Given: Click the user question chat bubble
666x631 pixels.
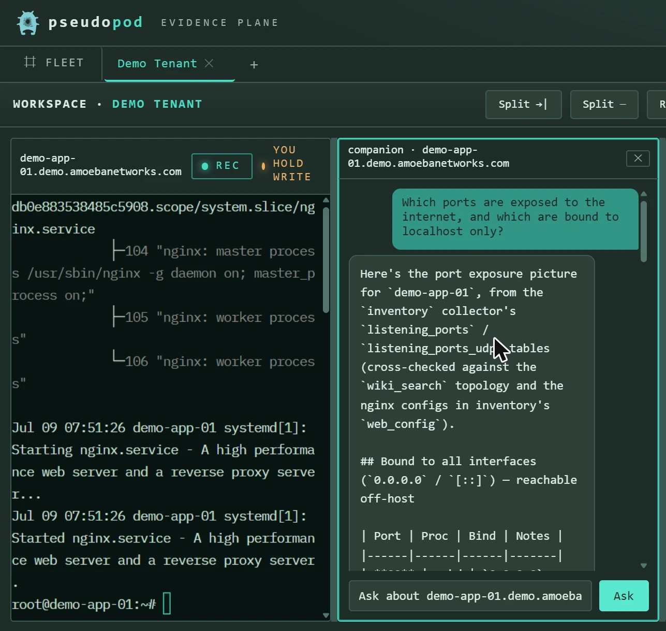Looking at the screenshot, I should pos(515,219).
